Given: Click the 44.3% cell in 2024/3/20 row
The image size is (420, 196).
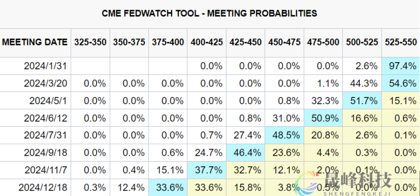Looking at the screenshot, I should [362, 83].
